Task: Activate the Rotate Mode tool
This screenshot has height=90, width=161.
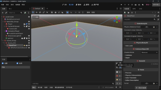Action: tap(40, 12)
